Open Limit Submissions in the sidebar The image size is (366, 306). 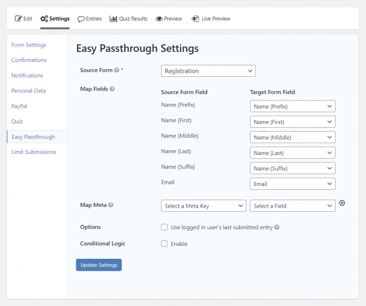pyautogui.click(x=34, y=152)
